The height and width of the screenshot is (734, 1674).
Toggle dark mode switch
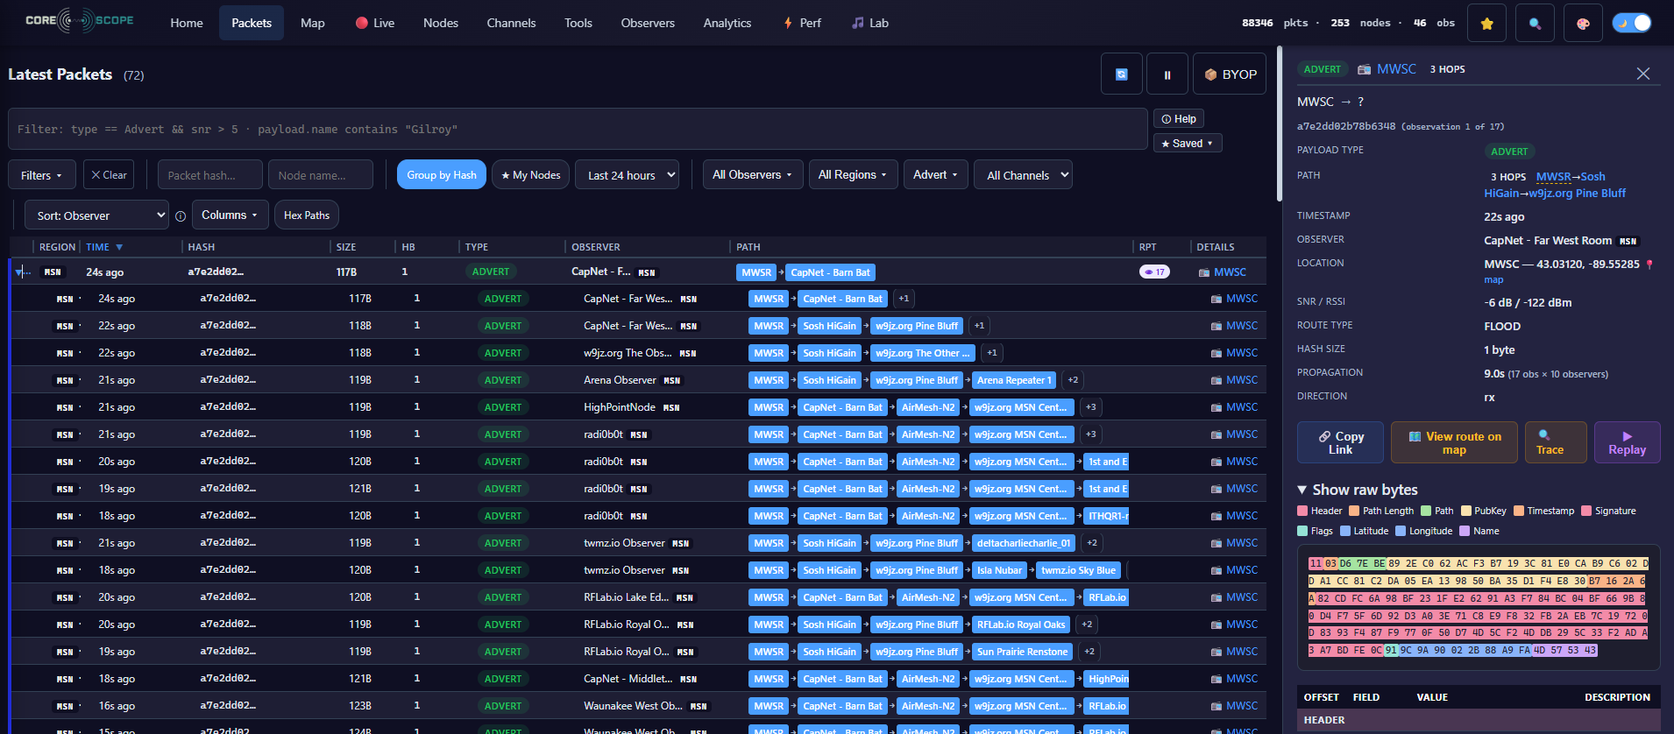point(1632,23)
